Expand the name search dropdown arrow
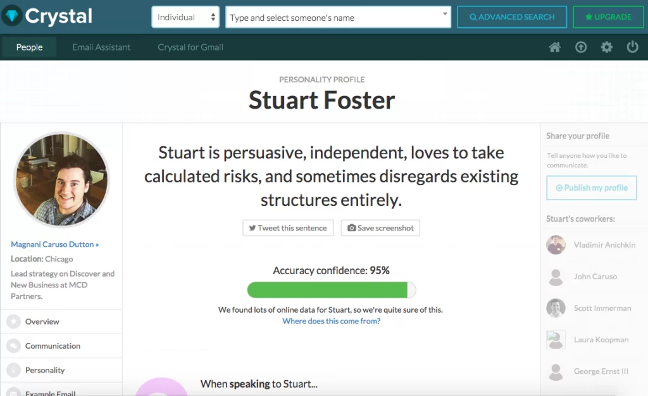Screen dimensions: 648x396 tap(445, 14)
